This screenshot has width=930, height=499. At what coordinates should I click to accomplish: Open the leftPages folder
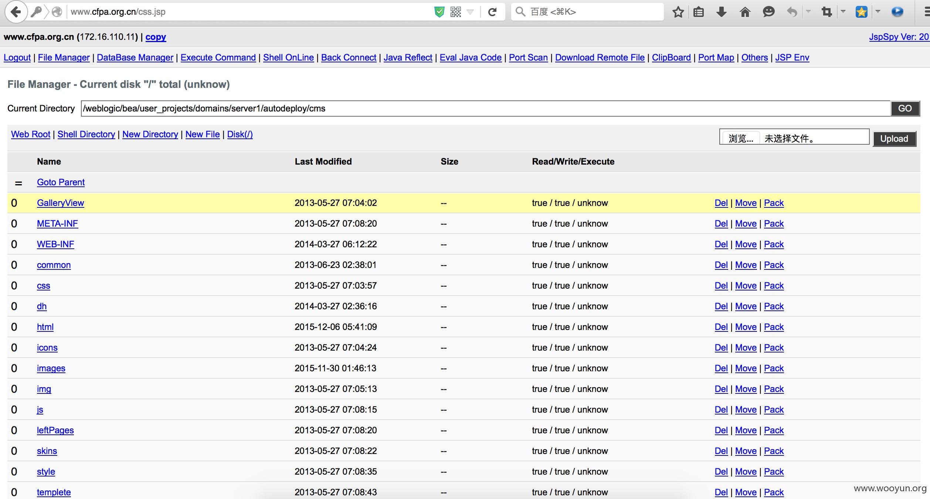tap(55, 430)
